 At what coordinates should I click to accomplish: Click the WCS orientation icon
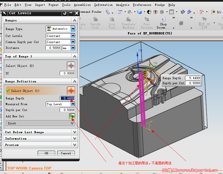tap(201, 12)
